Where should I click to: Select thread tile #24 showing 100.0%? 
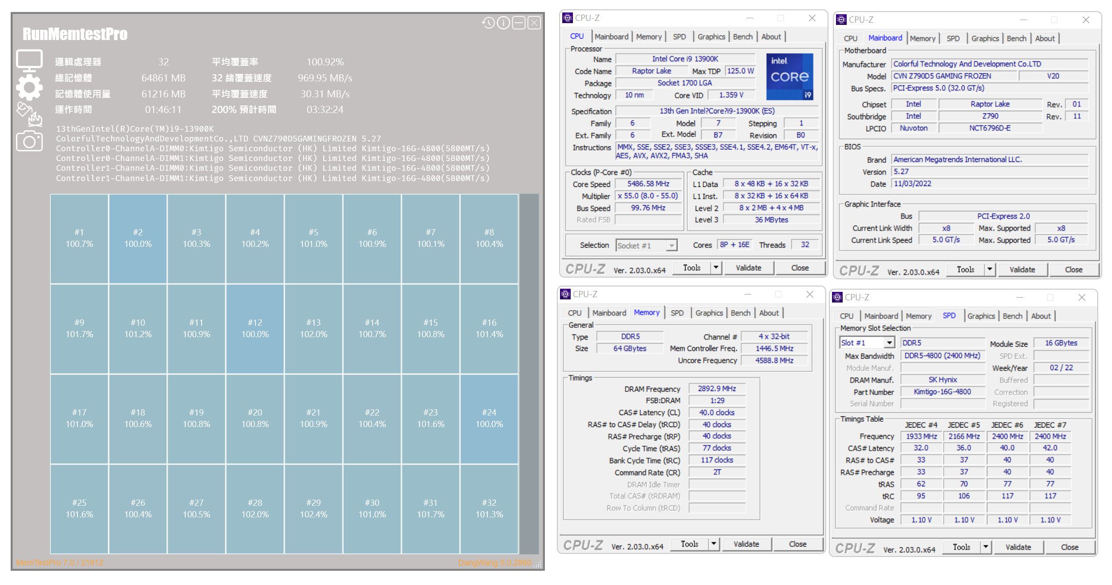coord(489,419)
